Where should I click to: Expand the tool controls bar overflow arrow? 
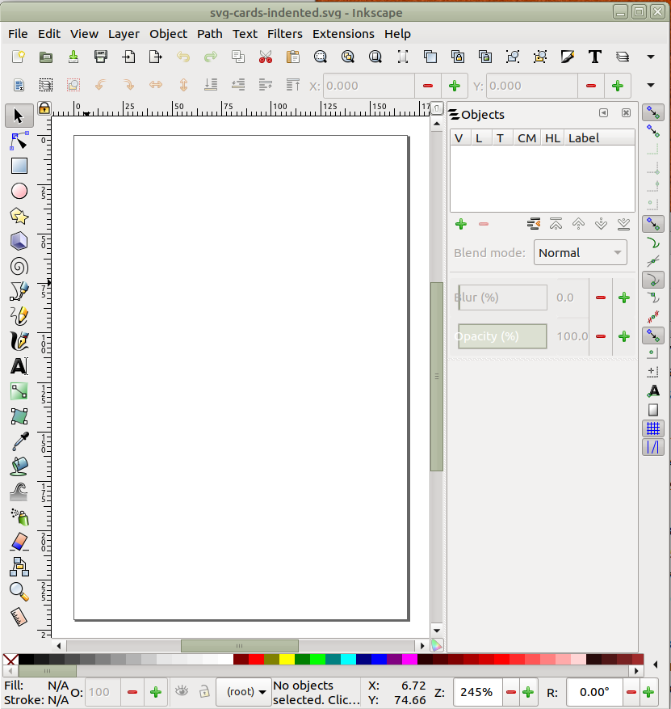click(651, 85)
